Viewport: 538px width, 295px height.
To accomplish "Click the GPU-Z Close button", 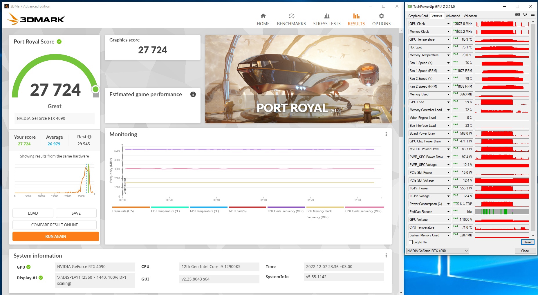I will point(525,251).
